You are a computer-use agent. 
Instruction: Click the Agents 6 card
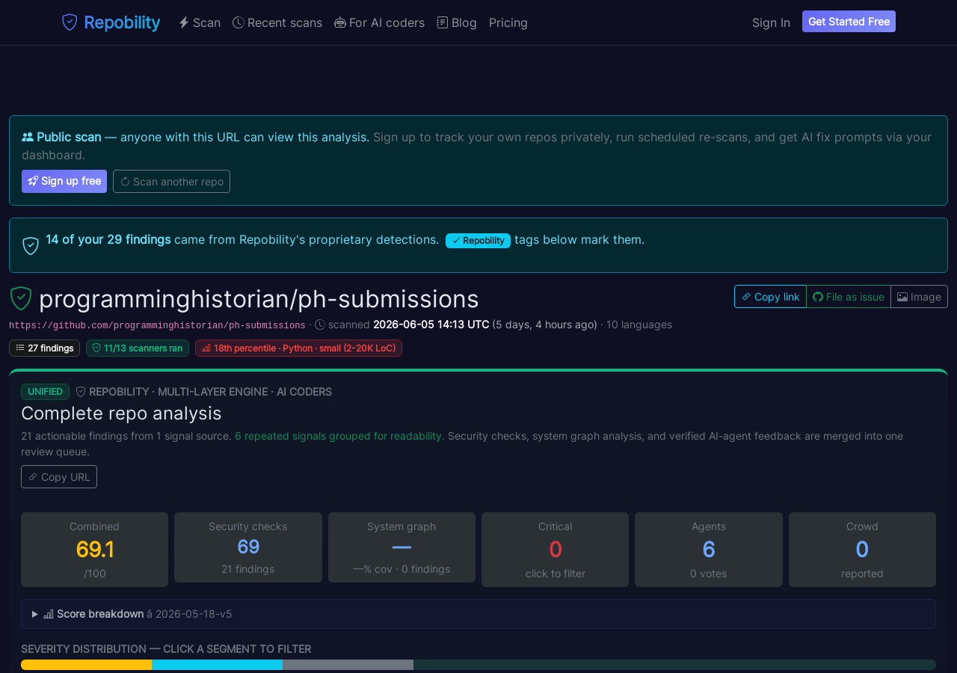coord(709,550)
